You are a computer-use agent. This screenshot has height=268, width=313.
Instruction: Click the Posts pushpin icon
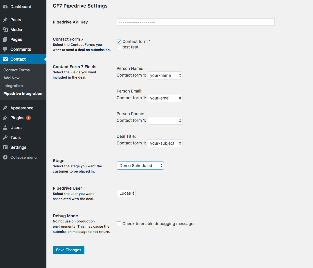(x=5, y=19)
